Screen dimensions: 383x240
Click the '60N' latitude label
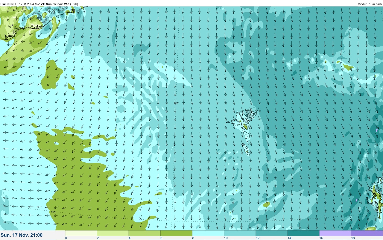pyautogui.click(x=54, y=212)
